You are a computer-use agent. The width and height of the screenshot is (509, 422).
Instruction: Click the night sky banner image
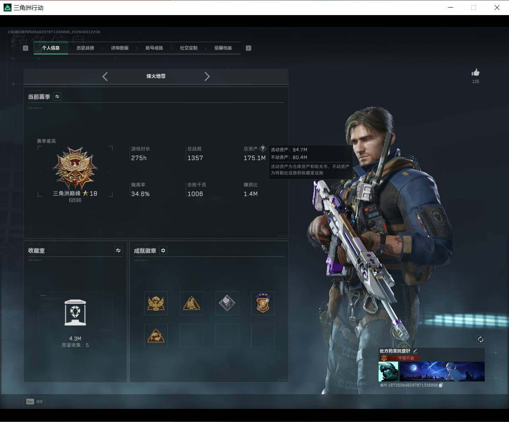tap(442, 372)
